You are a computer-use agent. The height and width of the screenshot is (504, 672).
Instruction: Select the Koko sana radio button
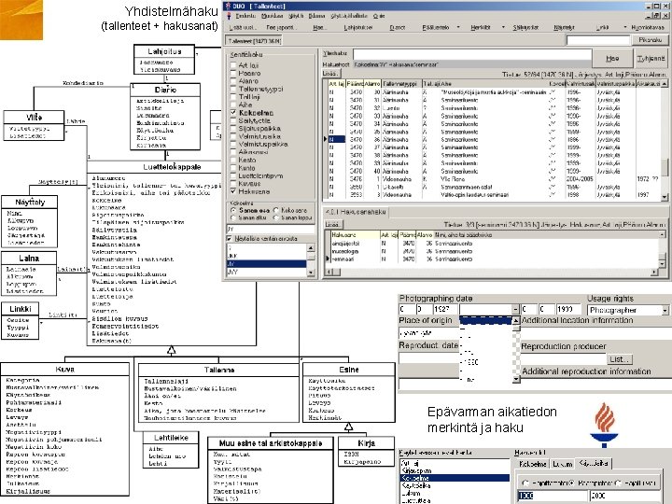click(276, 210)
